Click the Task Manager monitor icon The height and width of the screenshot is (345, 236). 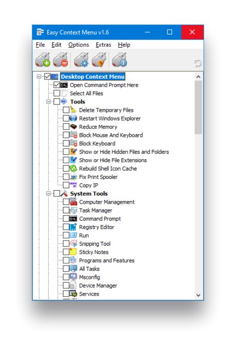[x=73, y=210]
